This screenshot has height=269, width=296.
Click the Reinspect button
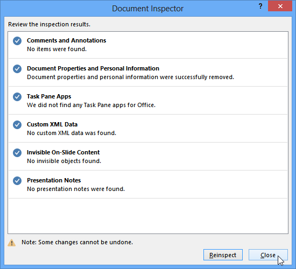point(223,255)
